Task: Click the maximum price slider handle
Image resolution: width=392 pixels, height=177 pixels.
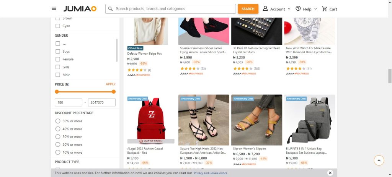Action: (114, 92)
